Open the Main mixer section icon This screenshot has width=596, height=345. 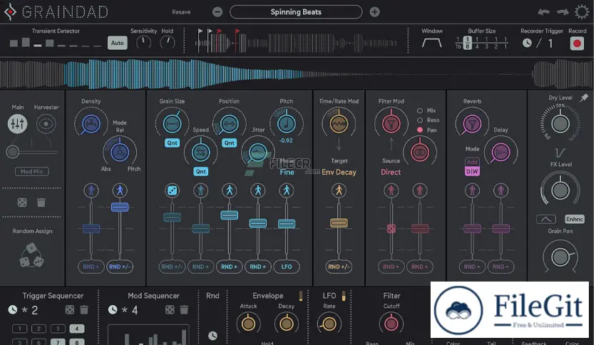tap(18, 123)
